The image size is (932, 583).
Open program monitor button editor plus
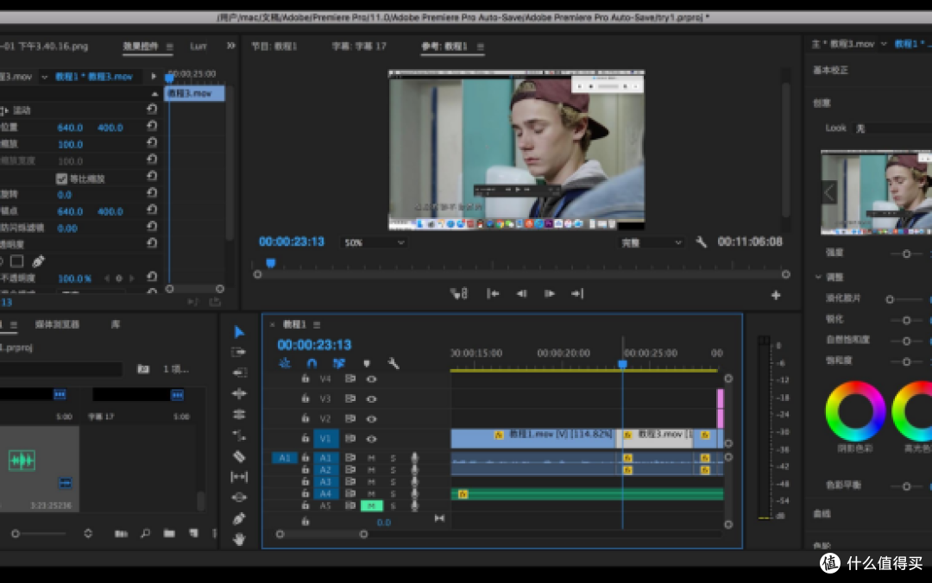point(776,295)
